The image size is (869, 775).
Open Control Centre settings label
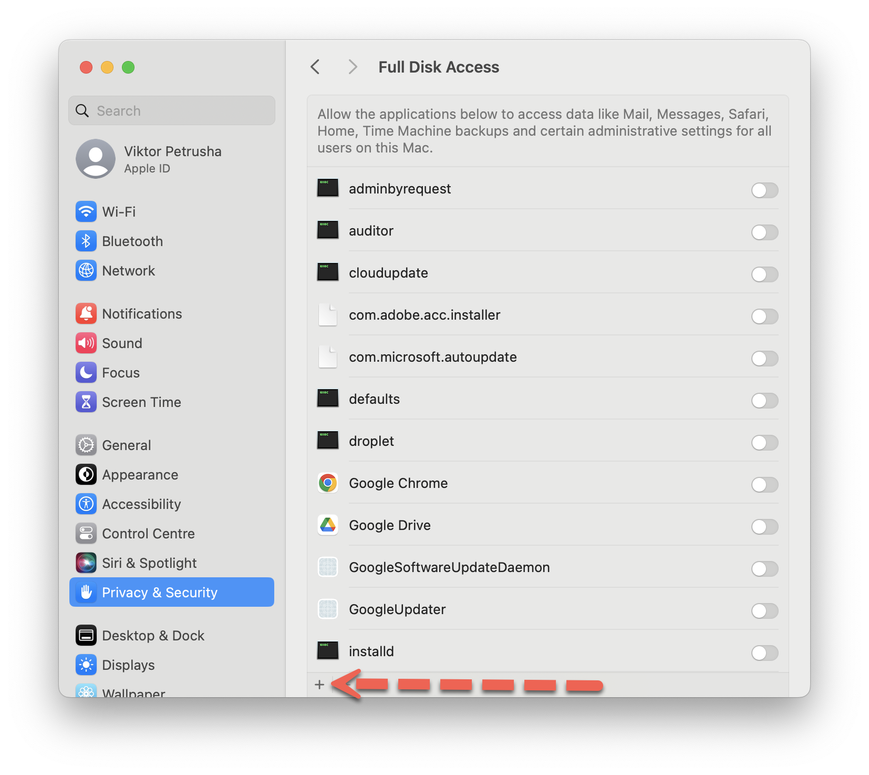click(148, 534)
